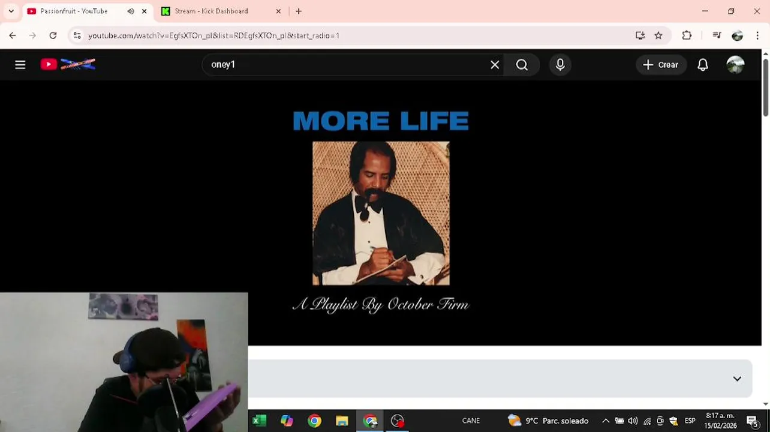The image size is (770, 432).
Task: Run search with magnifying glass button
Action: [522, 65]
